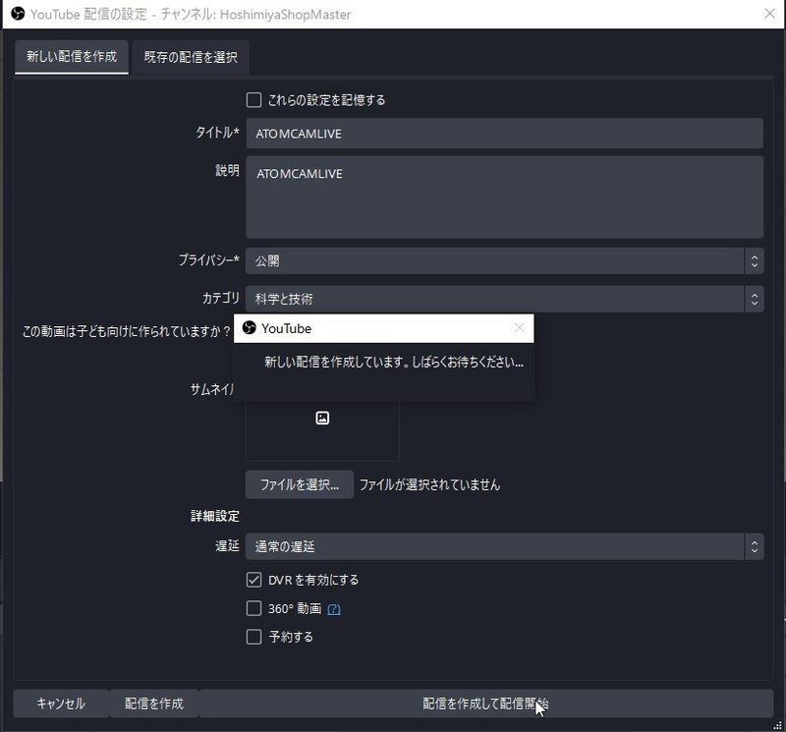
Task: Click the thumbnail image placeholder icon
Action: click(322, 418)
